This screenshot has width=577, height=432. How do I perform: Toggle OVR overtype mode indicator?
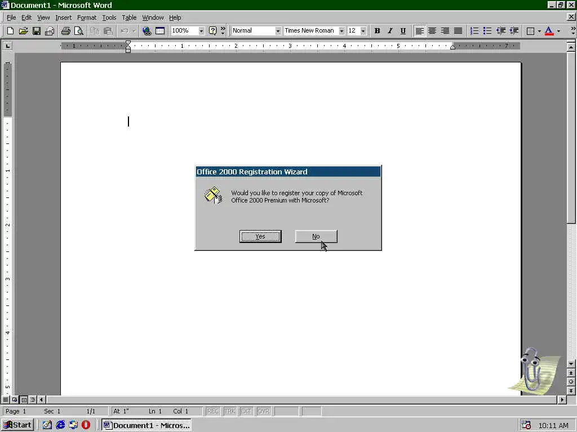(x=264, y=411)
